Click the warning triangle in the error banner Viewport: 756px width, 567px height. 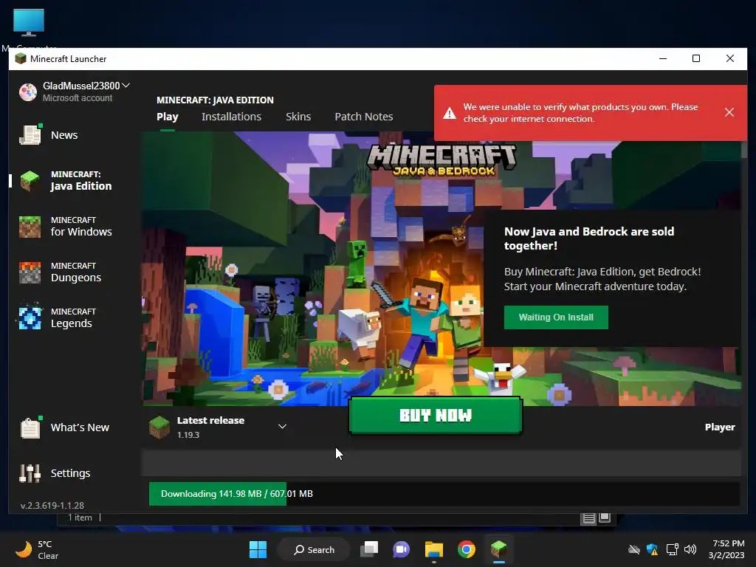pyautogui.click(x=450, y=113)
